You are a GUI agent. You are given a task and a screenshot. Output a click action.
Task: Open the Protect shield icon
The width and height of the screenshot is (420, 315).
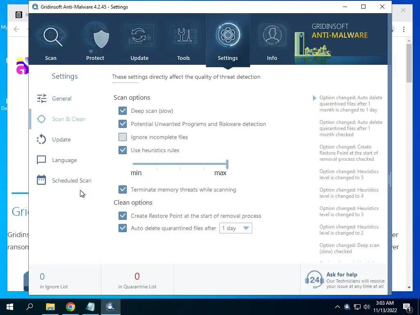pos(102,39)
